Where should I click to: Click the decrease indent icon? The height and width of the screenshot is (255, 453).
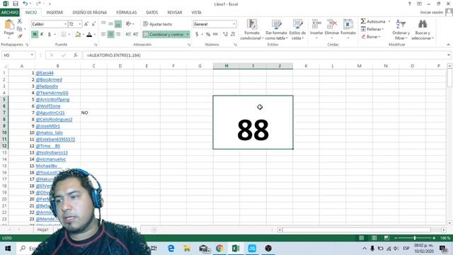pyautogui.click(x=128, y=35)
